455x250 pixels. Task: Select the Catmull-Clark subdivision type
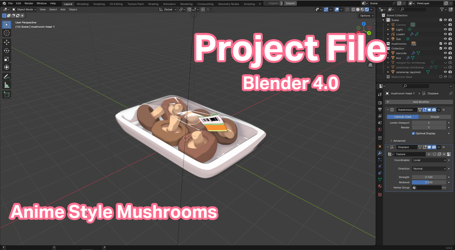coord(403,117)
